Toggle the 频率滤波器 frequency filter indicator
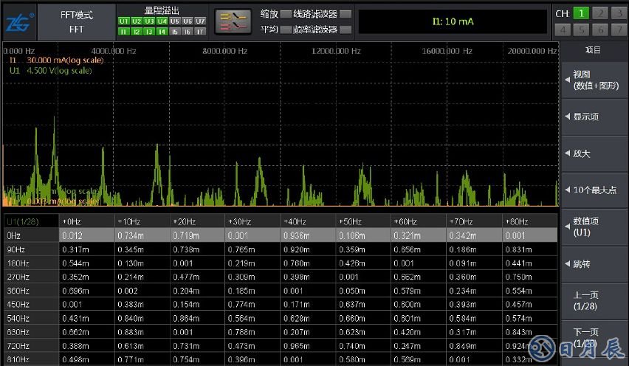This screenshot has height=366, width=629. (x=346, y=30)
